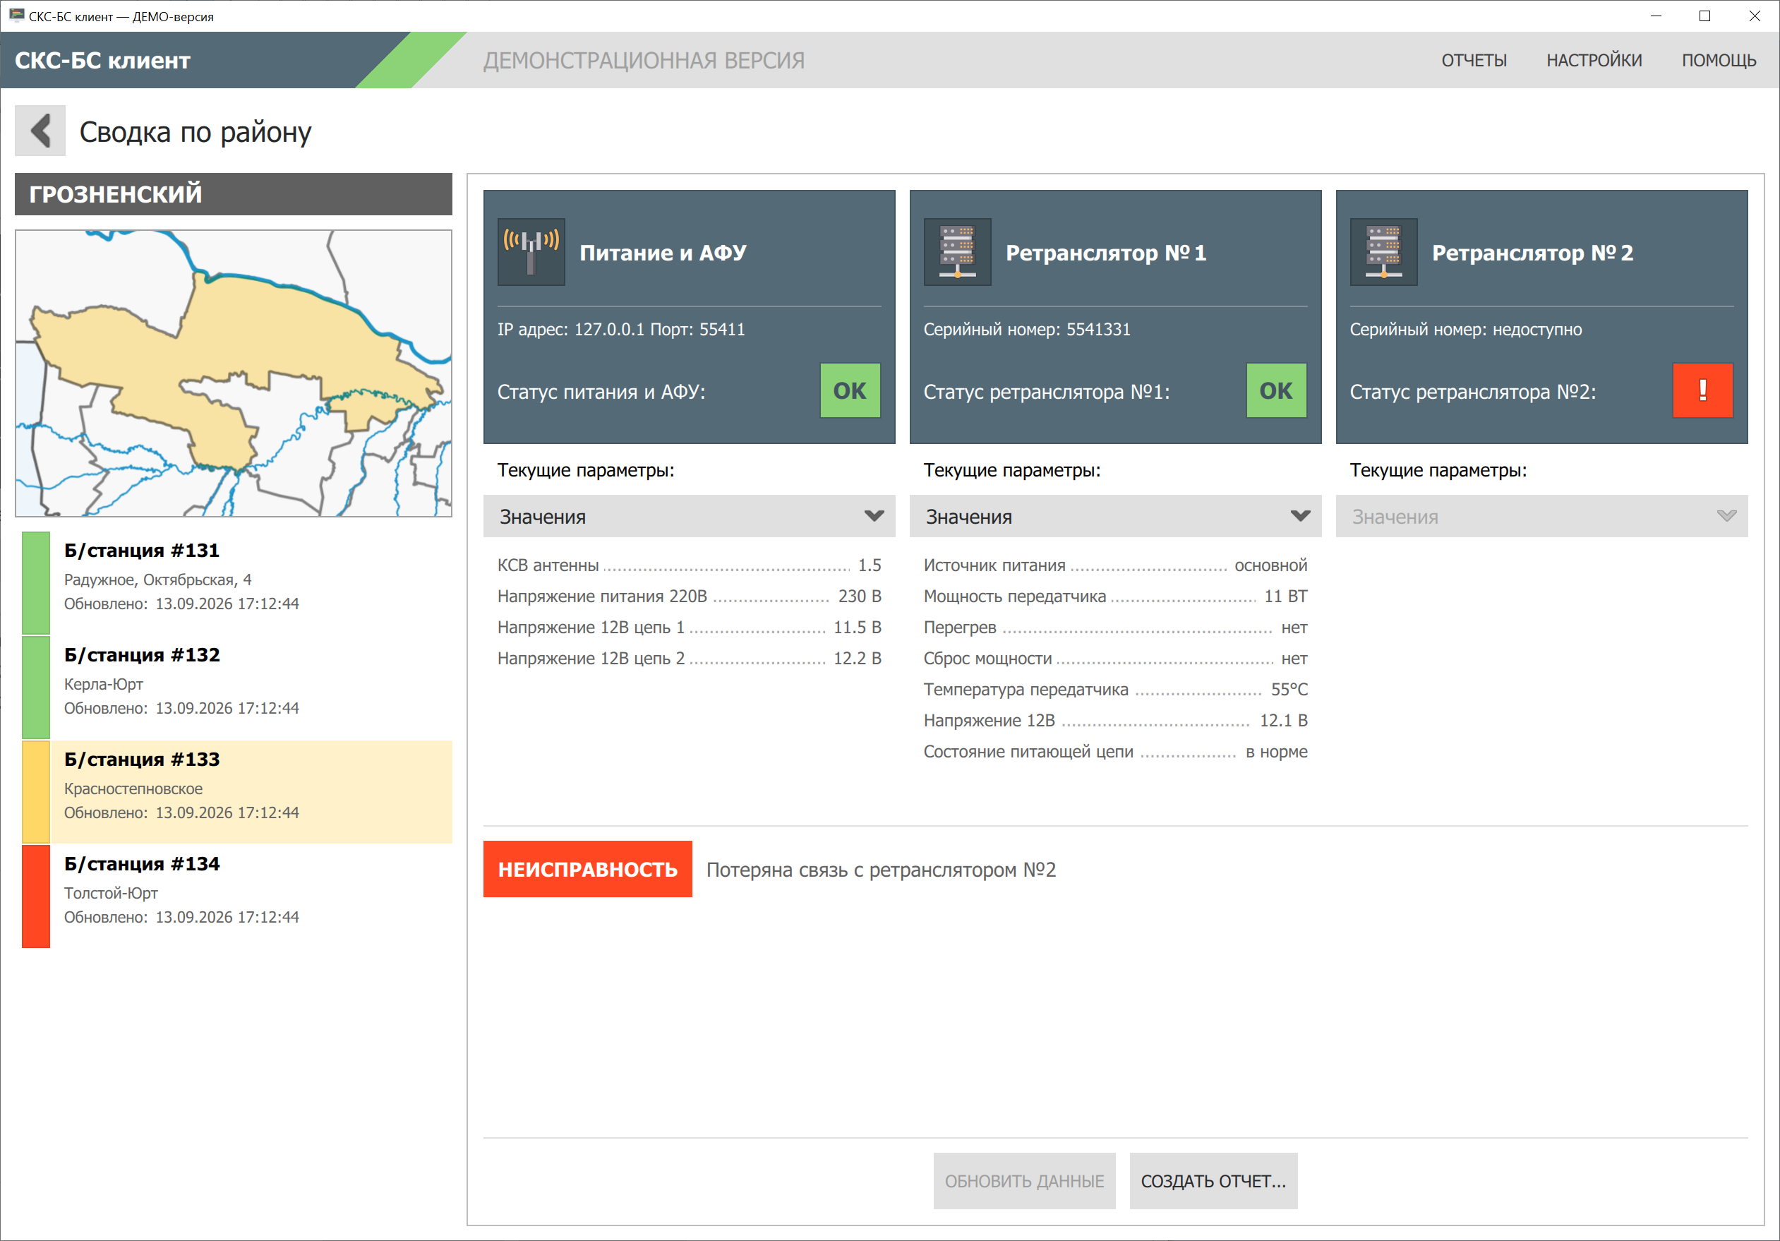Open the НАСТРОЙКИ menu

pos(1594,61)
